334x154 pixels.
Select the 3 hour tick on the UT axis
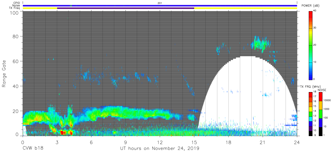pyautogui.click(x=57, y=142)
